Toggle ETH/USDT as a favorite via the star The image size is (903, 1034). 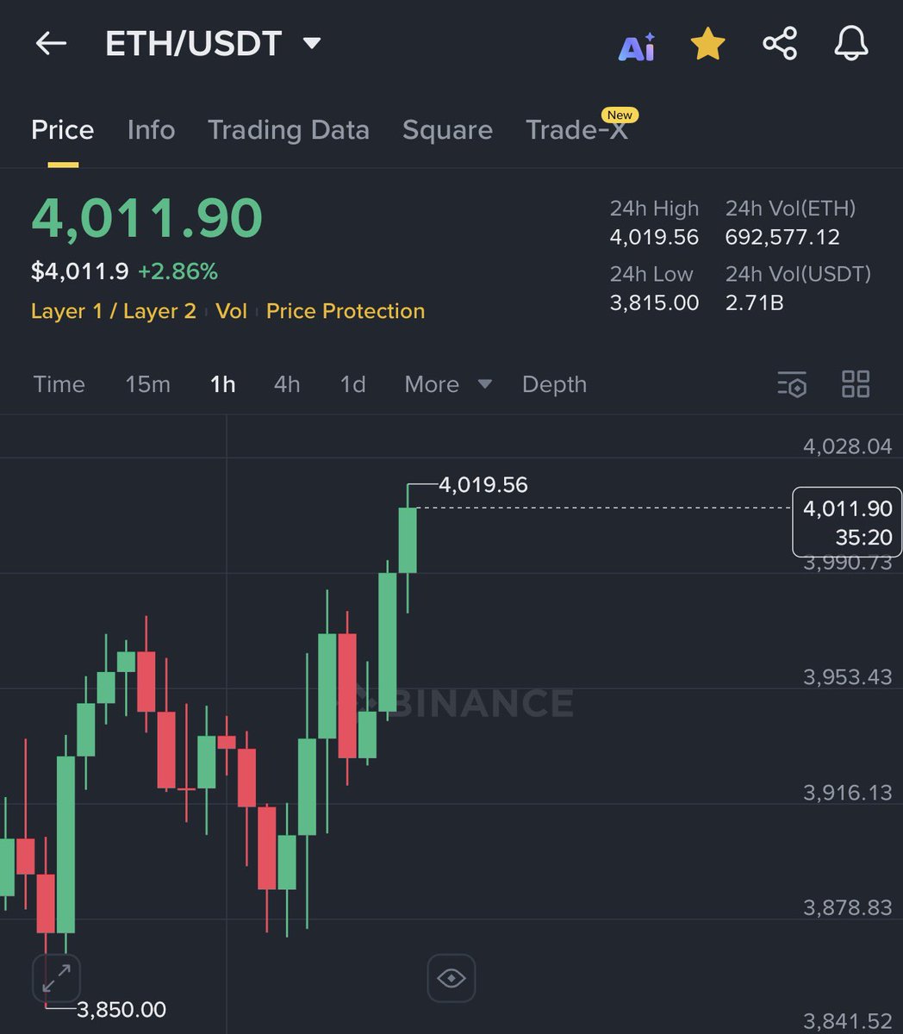tap(707, 43)
